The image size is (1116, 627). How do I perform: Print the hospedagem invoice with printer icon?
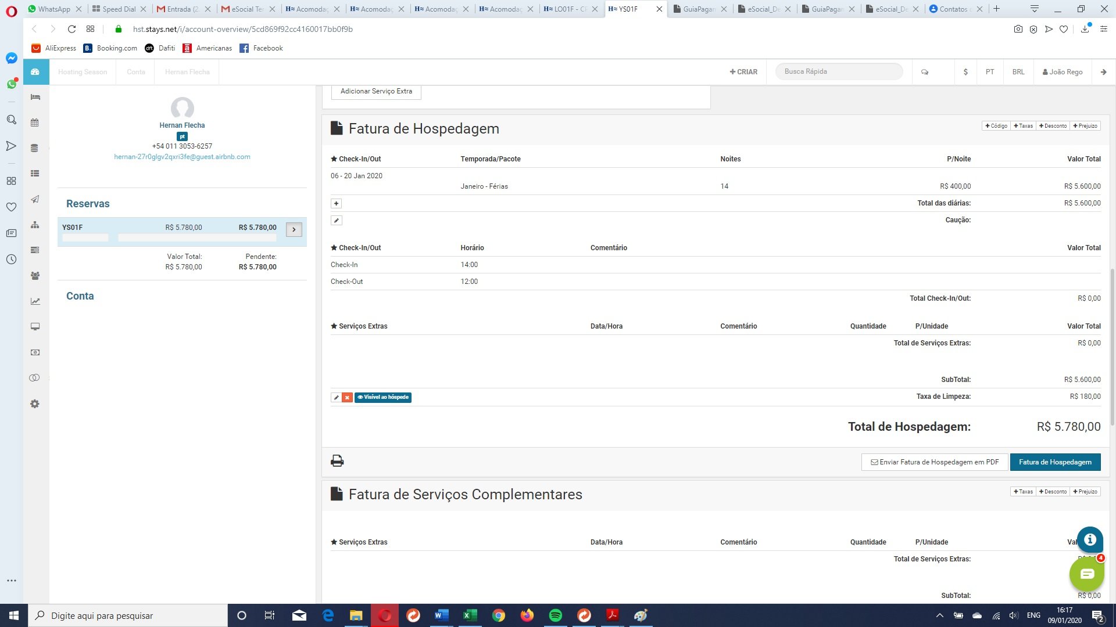(x=337, y=461)
